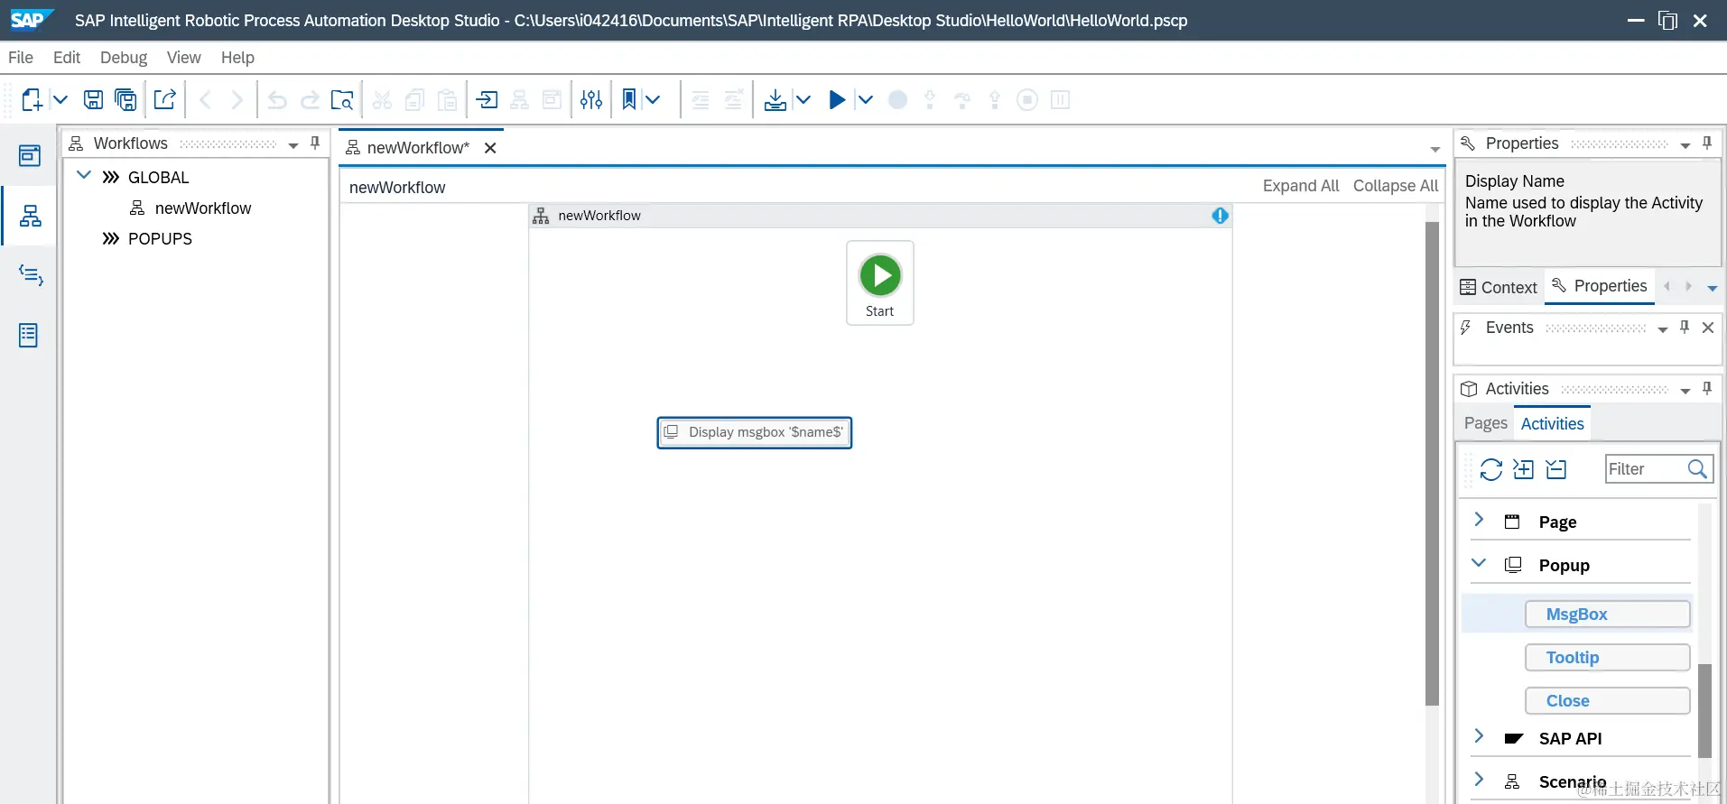The width and height of the screenshot is (1727, 804).
Task: Click the Expand all activities icon
Action: (x=1524, y=469)
